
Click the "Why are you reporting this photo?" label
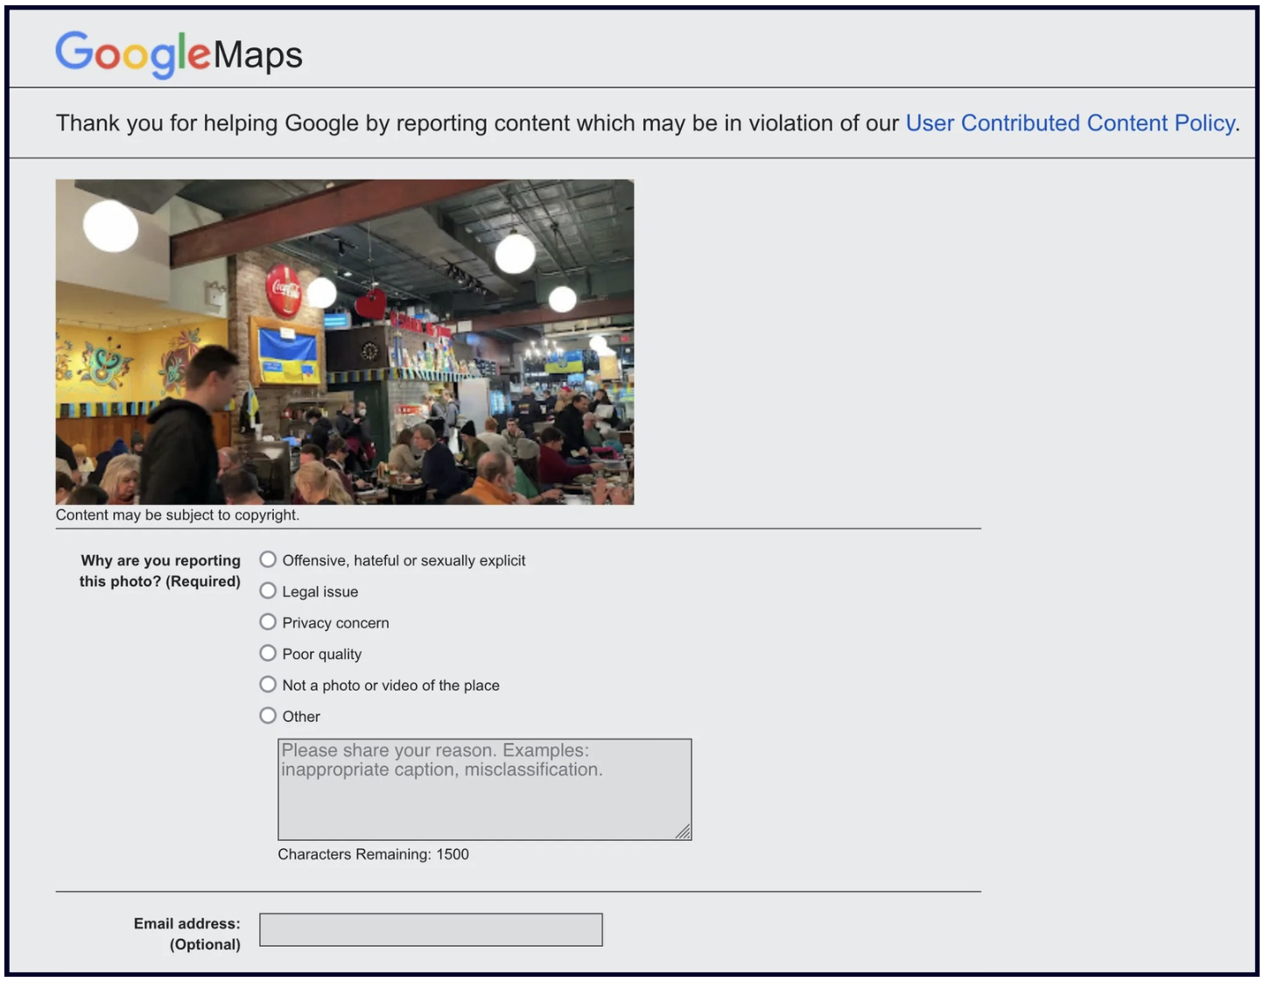pos(160,571)
